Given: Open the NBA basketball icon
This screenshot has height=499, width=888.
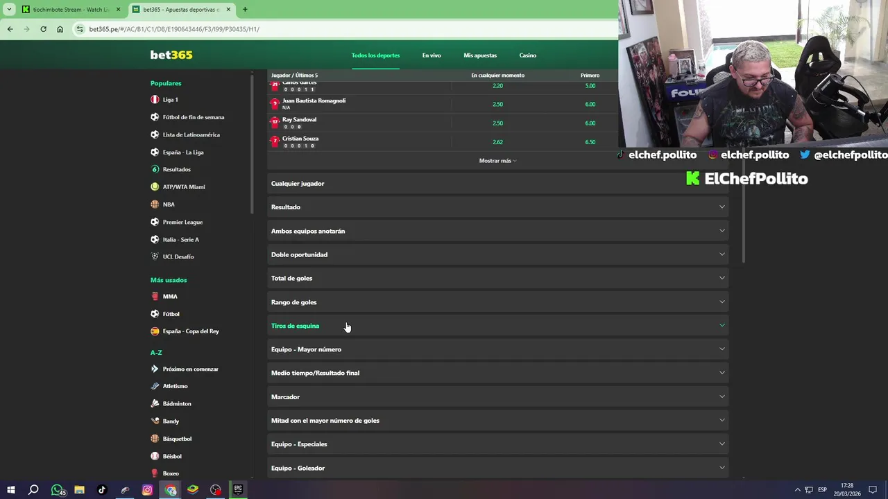Looking at the screenshot, I should point(155,204).
